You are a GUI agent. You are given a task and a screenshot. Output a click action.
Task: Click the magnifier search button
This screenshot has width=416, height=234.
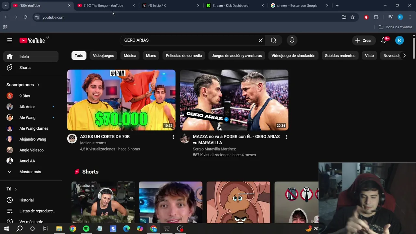[x=274, y=40]
